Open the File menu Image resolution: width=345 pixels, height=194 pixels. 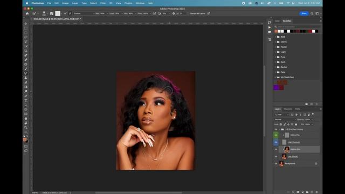[x=49, y=3]
